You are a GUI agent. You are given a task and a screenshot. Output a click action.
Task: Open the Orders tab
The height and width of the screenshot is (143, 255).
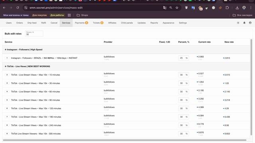point(20,23)
